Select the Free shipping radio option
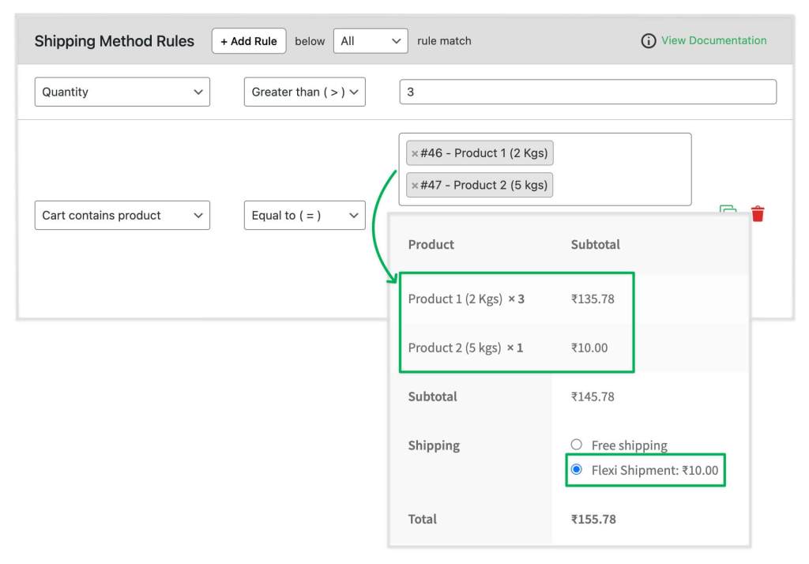Viewport: 809px width, 564px height. (576, 444)
